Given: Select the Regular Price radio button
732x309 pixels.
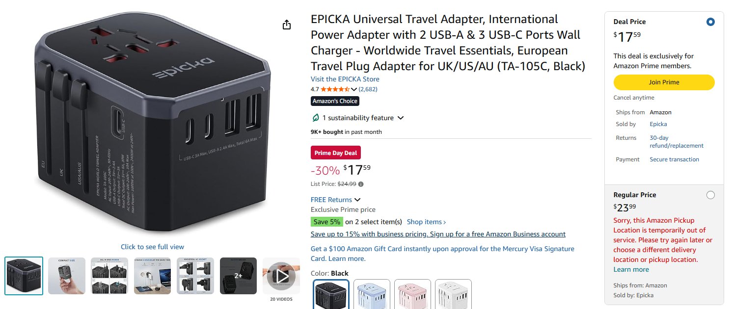Looking at the screenshot, I should (x=710, y=195).
